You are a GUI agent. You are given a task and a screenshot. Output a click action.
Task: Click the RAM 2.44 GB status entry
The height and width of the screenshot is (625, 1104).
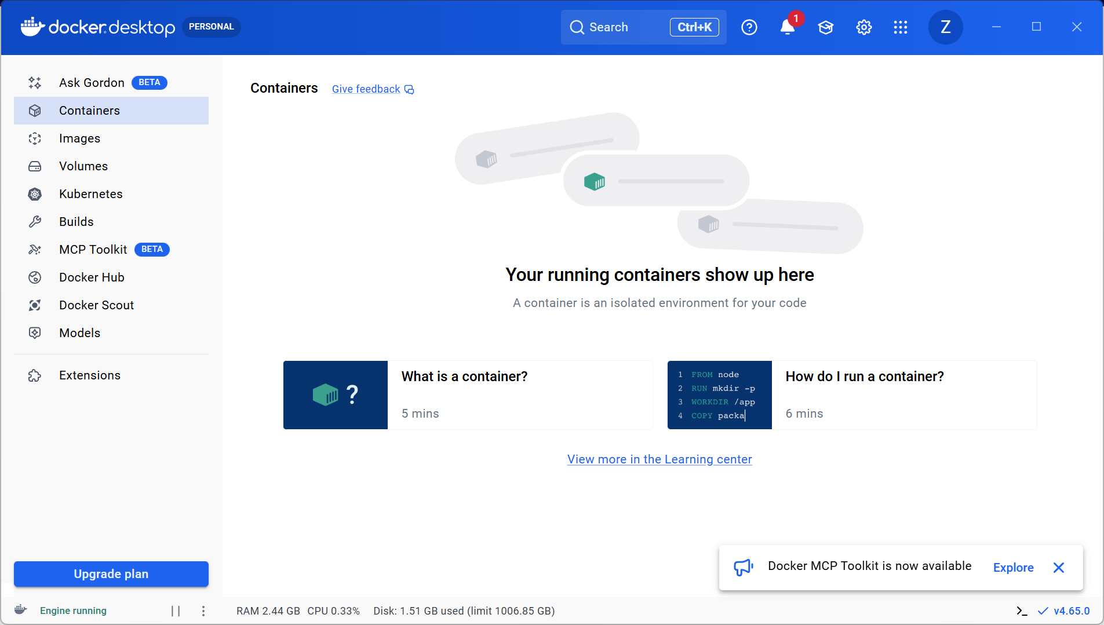268,611
